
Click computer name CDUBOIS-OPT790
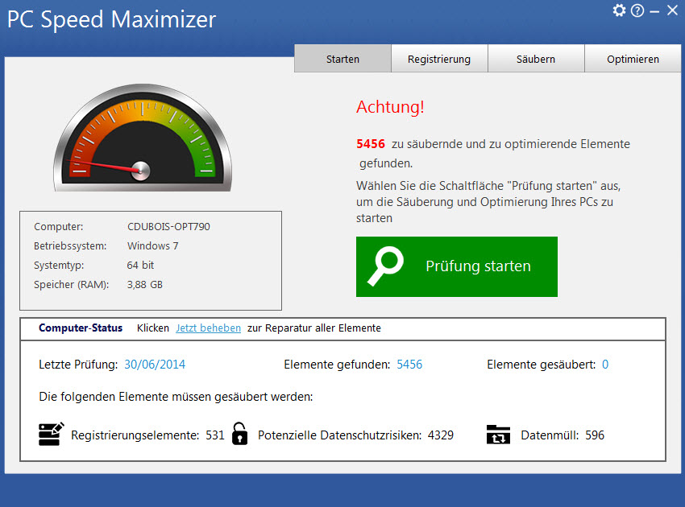point(168,226)
